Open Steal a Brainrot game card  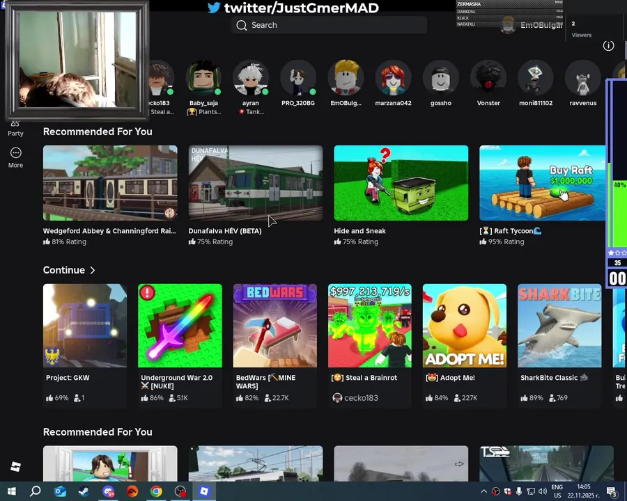pyautogui.click(x=370, y=346)
